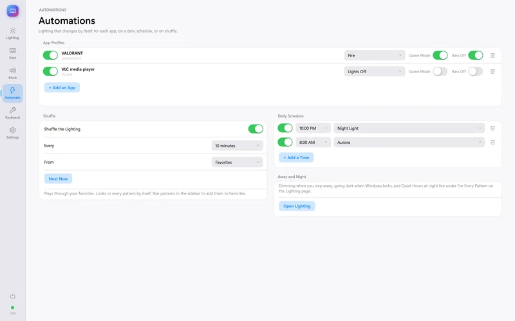The image size is (515, 321).
Task: Open Settings gear in sidebar
Action: coord(12,133)
